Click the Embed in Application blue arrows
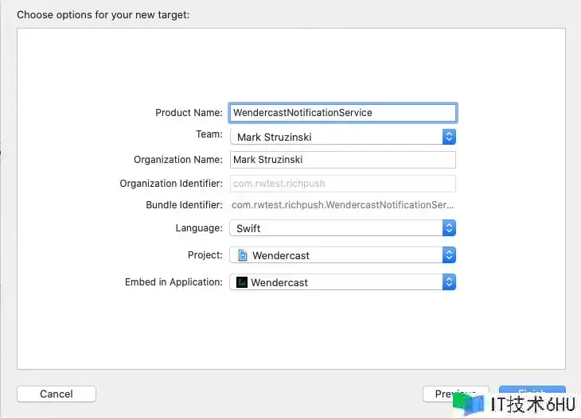581x419 pixels. pos(449,282)
